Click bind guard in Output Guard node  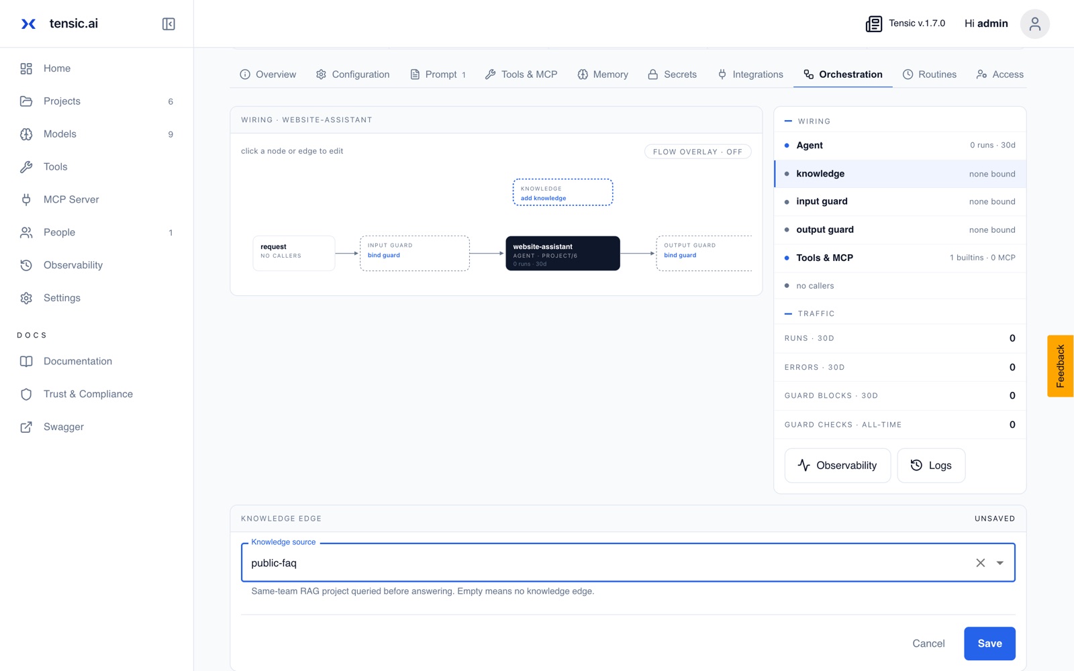point(680,255)
